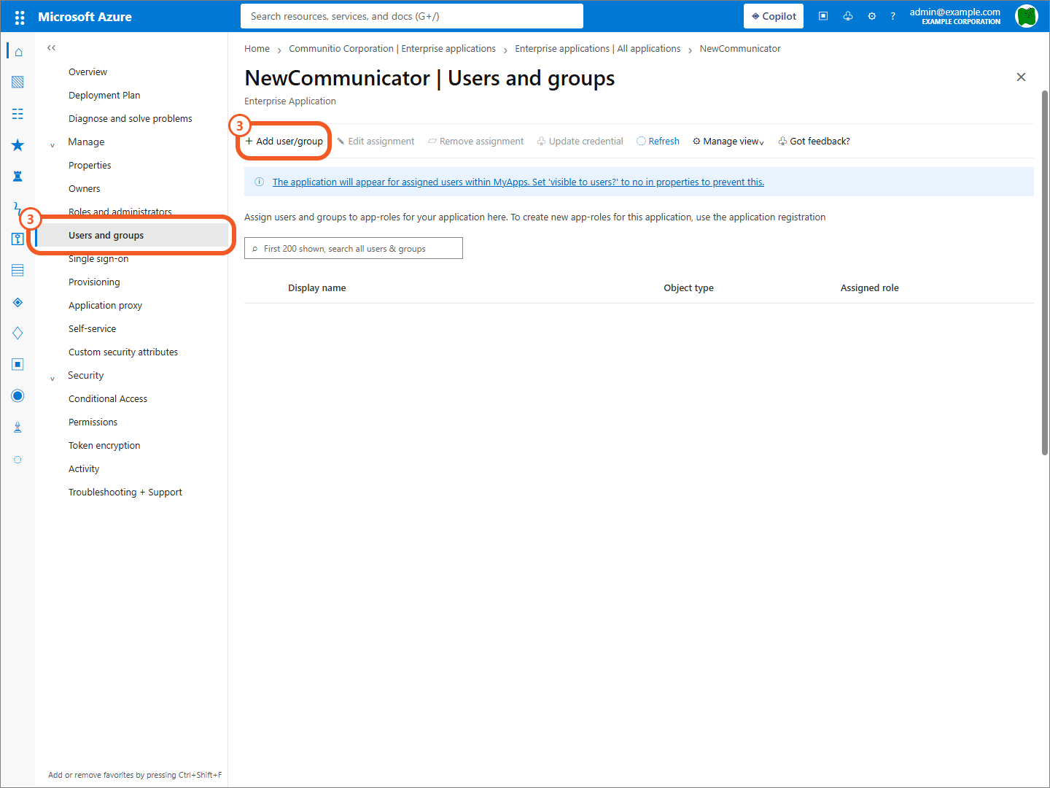This screenshot has width=1050, height=788.
Task: Click Edit assignment
Action: pos(376,142)
